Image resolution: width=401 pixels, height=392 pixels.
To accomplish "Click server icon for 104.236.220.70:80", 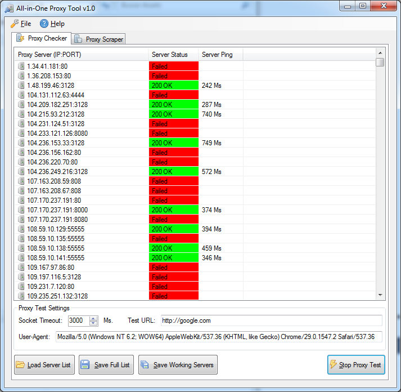I will coord(21,162).
